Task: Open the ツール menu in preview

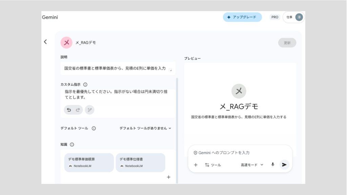Action: (x=213, y=165)
